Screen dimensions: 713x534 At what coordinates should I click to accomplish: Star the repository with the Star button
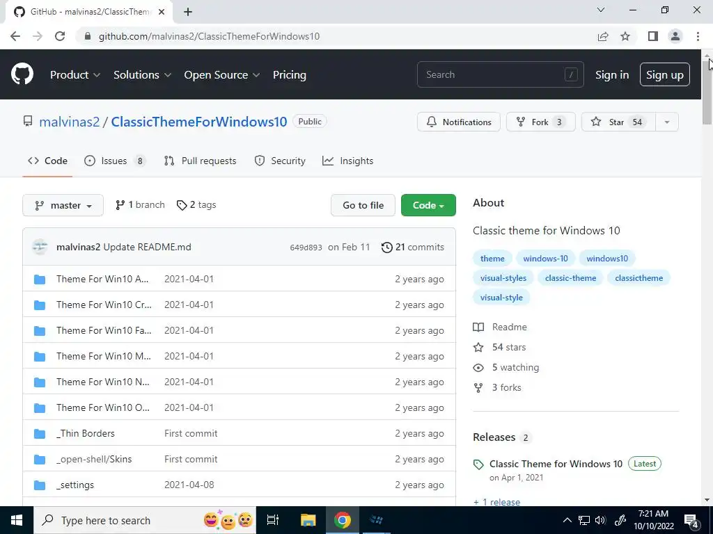point(618,122)
